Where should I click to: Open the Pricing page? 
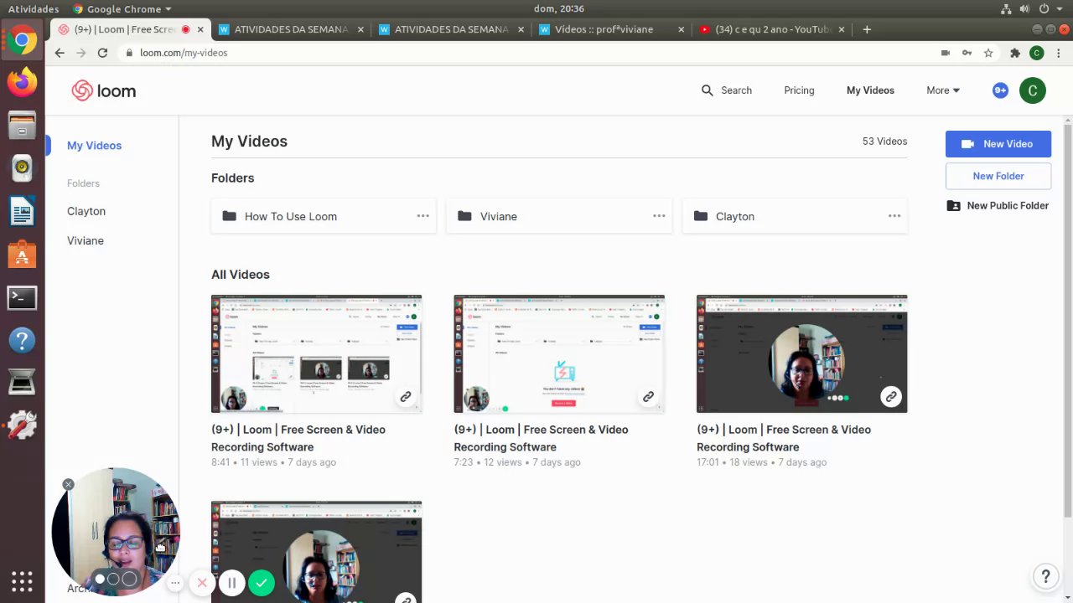pos(799,90)
